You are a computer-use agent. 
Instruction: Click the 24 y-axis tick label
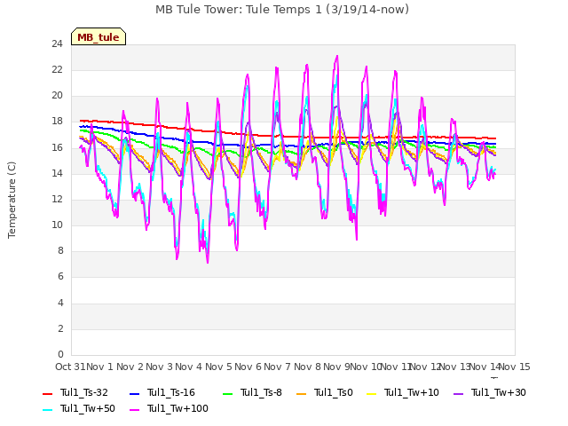click(x=57, y=43)
